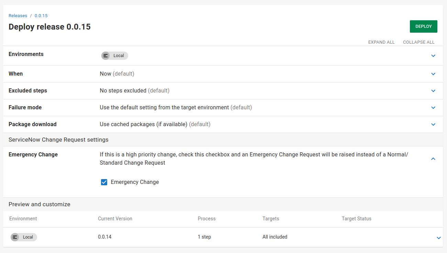Click the Local chip on the preview row
This screenshot has width=447, height=253.
click(23, 237)
